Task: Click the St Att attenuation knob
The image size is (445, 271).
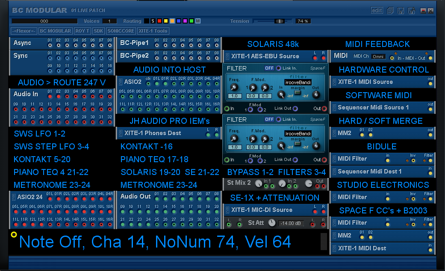Action: coord(272,223)
